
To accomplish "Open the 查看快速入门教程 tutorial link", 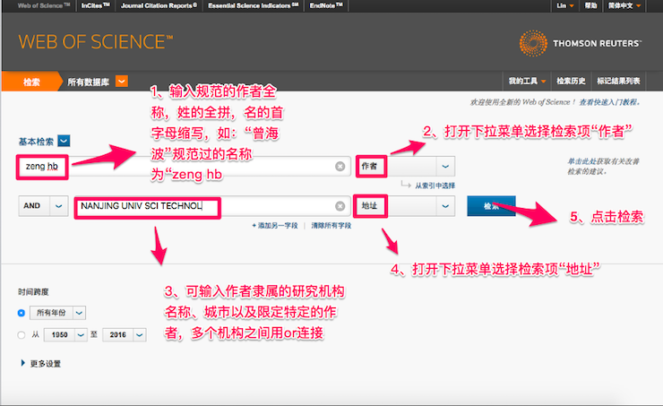I will (x=609, y=102).
